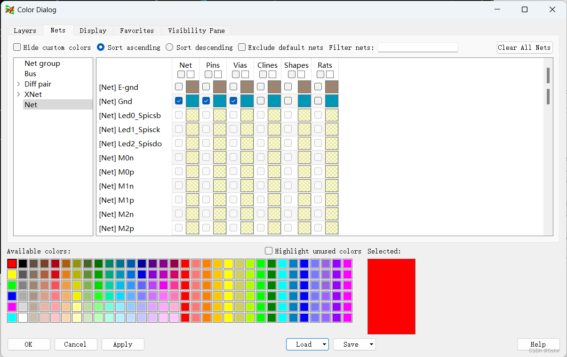
Task: Toggle Highlight unused colors checkbox
Action: coord(269,251)
